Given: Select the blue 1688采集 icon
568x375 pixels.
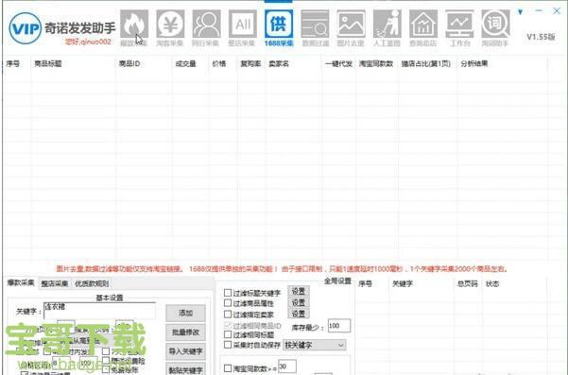Looking at the screenshot, I should click(279, 28).
